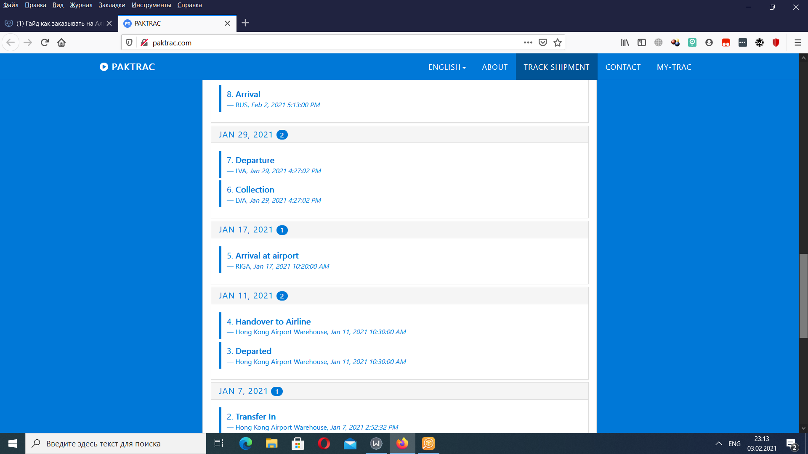808x454 pixels.
Task: Click the browser forward arrow
Action: pyautogui.click(x=28, y=42)
